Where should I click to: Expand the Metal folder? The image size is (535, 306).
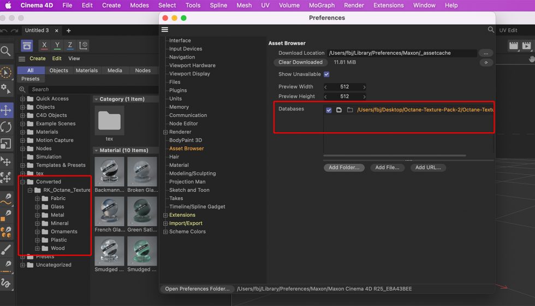[x=37, y=215]
